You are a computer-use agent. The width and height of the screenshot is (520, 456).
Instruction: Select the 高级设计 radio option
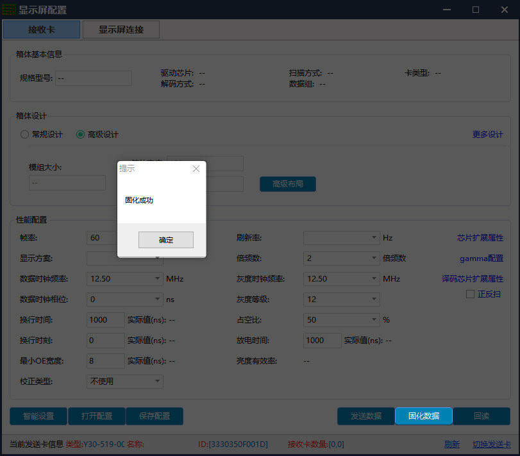(97, 134)
